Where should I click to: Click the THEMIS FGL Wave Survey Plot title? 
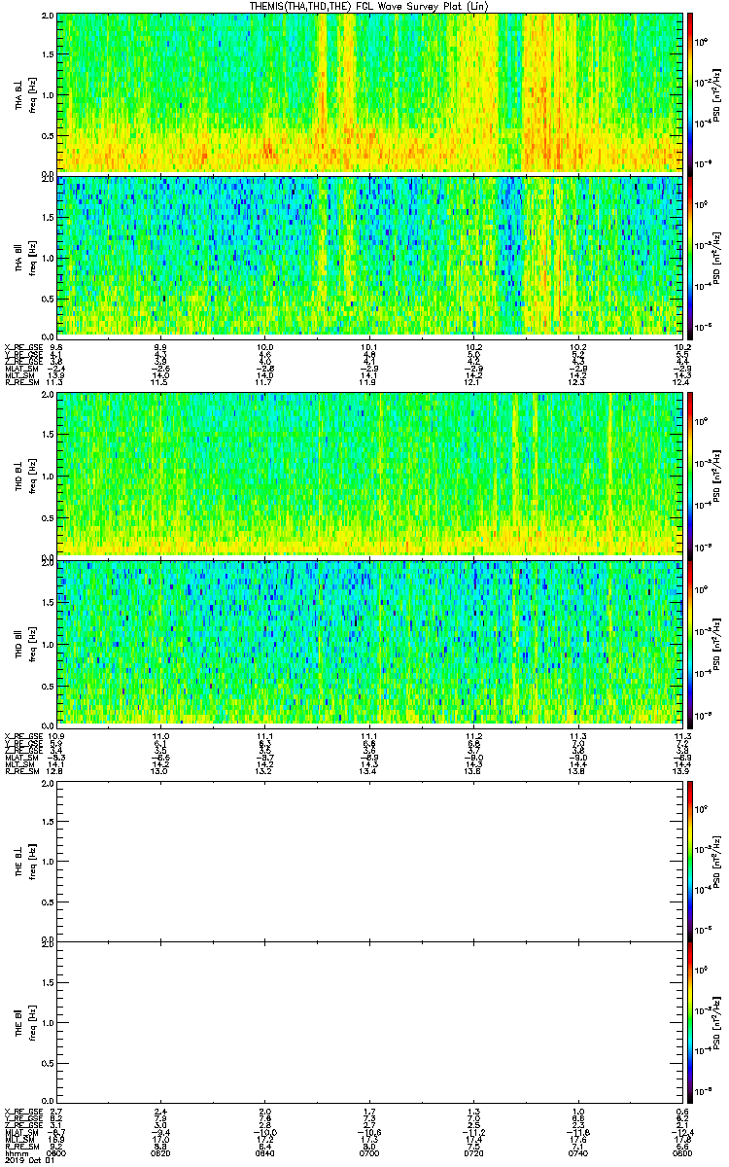pos(370,6)
